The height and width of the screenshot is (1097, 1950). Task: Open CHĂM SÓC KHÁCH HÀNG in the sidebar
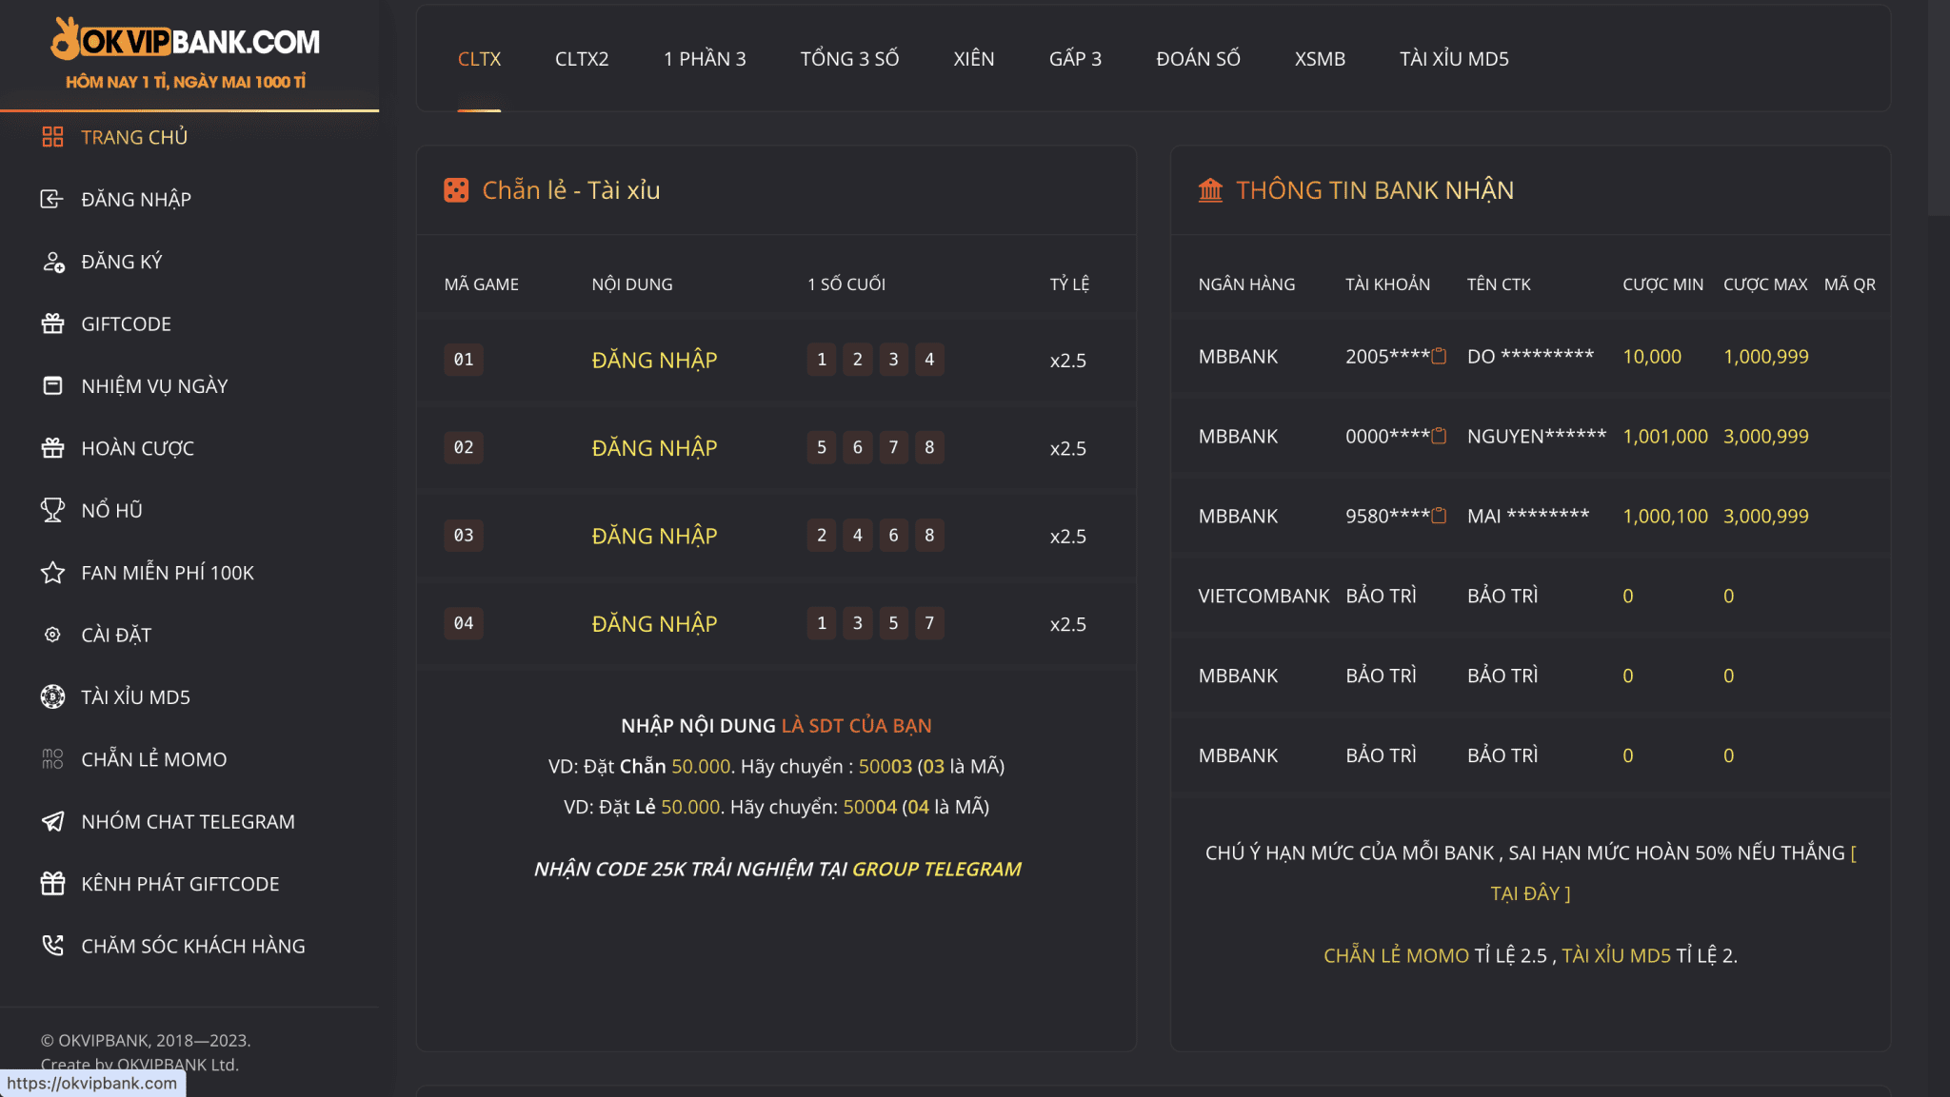pos(193,946)
